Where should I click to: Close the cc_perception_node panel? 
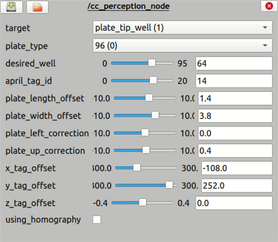268,6
